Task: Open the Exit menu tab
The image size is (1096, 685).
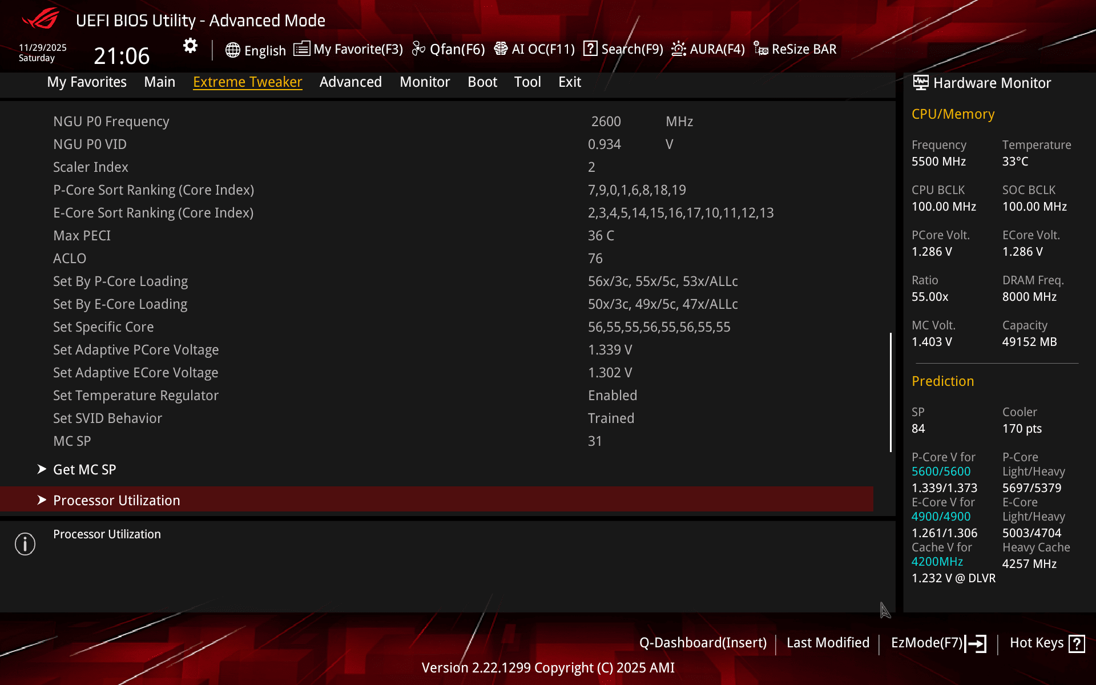Action: (569, 82)
